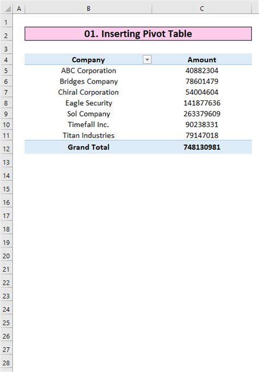The image size is (259, 372).
Task: Click the Titan Industries cell
Action: [88, 135]
